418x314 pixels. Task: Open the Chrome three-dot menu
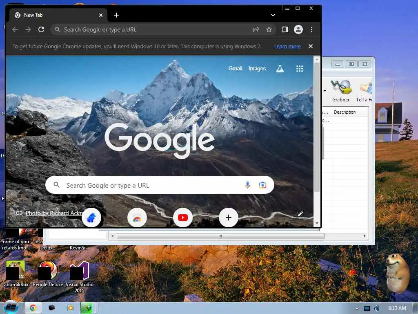tap(311, 29)
